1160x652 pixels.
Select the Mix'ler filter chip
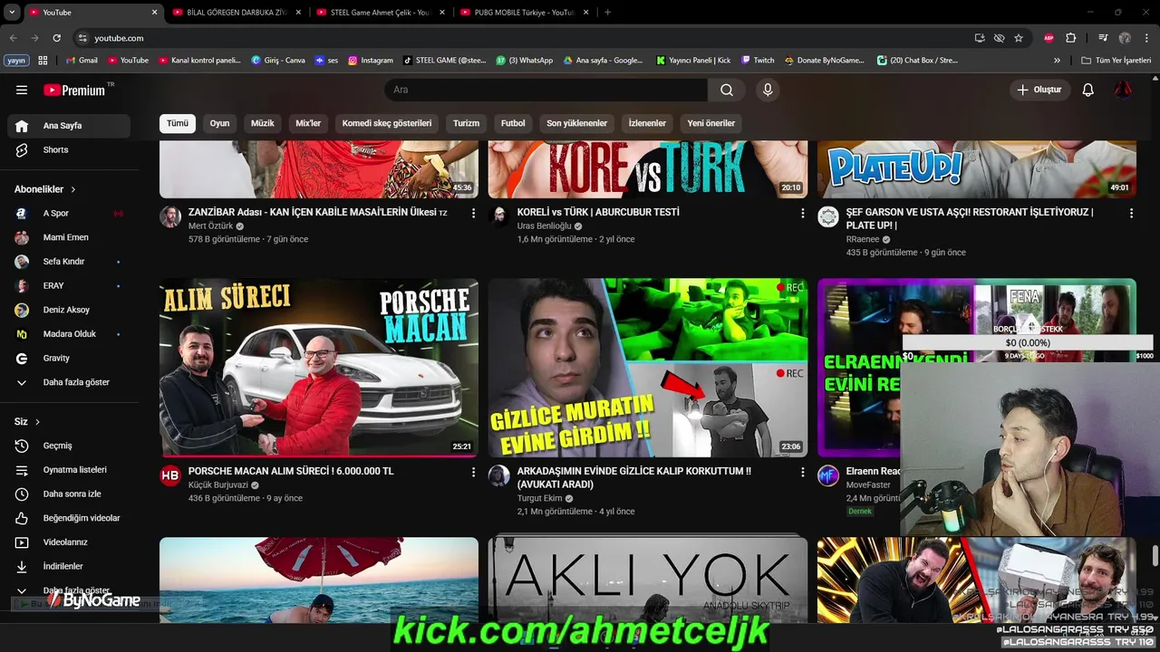(x=308, y=123)
